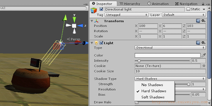Viewport: 212px width, 106px height.
Task: Click the GameObject cube icon selector
Action: 94,11
